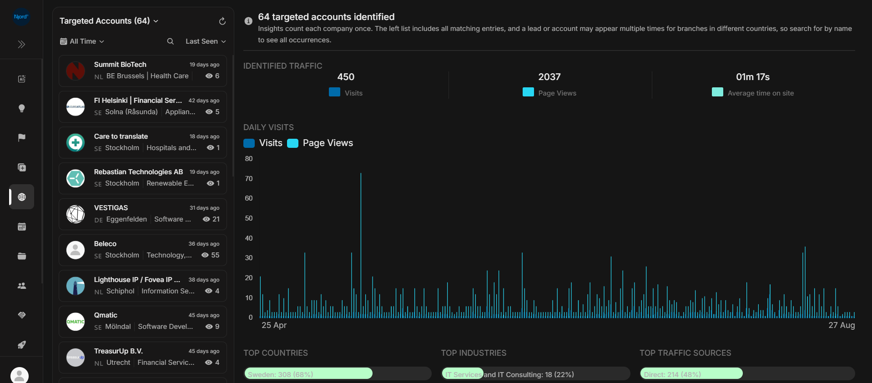Open the Last Seen sort dropdown
This screenshot has height=383, width=872.
(206, 41)
